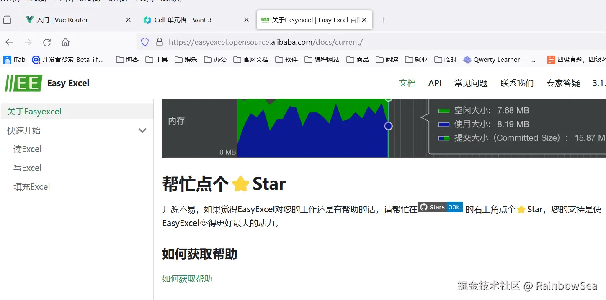Open the 官网文档 bookmarks folder

pos(251,60)
